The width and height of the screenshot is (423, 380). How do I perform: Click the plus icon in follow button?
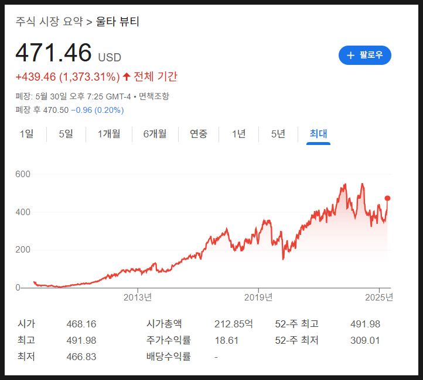click(350, 56)
